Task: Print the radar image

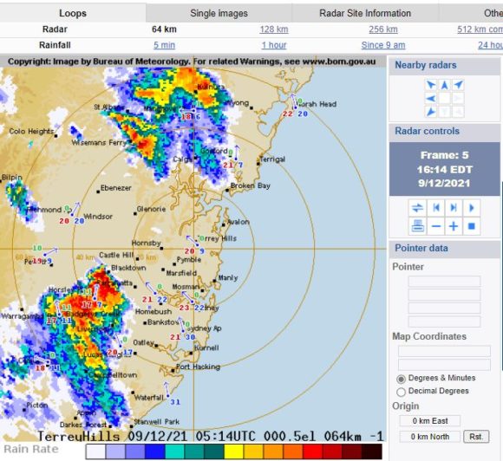Action: point(417,226)
